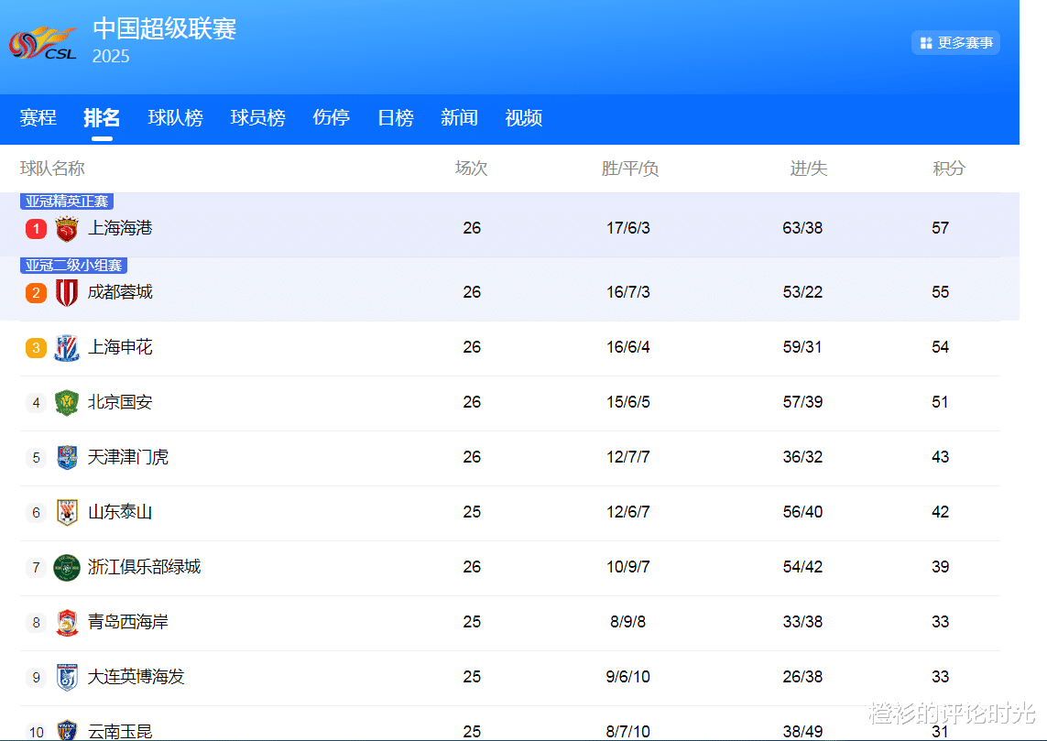The width and height of the screenshot is (1047, 741).
Task: Open the 成都蓉城 team link
Action: click(x=120, y=292)
